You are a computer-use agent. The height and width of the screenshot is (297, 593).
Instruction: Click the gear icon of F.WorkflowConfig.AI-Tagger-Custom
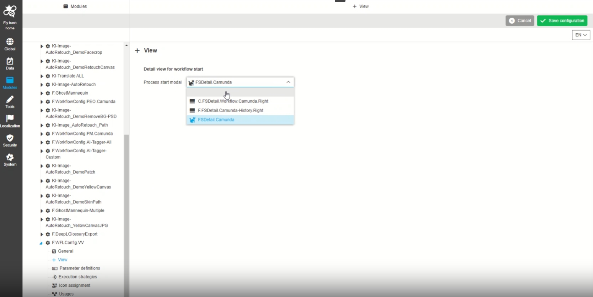48,151
